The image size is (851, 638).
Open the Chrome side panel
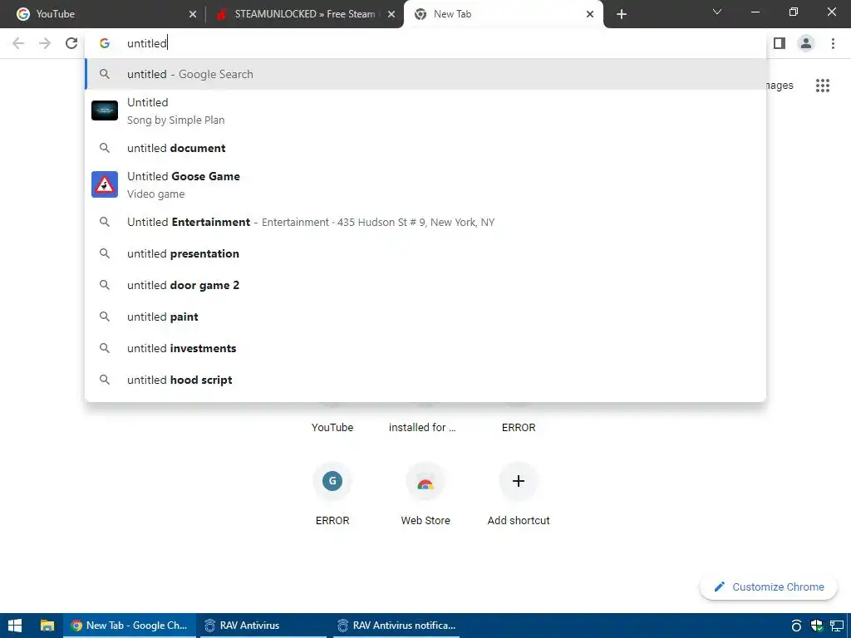[780, 43]
